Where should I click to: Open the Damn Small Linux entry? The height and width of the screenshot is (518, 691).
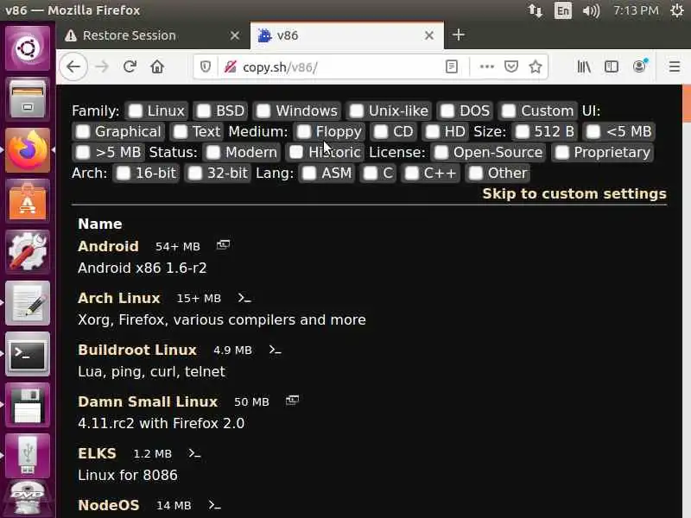tap(148, 401)
